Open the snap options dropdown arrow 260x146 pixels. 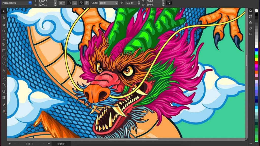[x=64, y=3]
